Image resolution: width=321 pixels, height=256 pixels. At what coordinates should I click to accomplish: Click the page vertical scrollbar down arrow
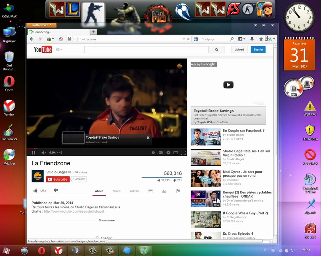(275, 237)
